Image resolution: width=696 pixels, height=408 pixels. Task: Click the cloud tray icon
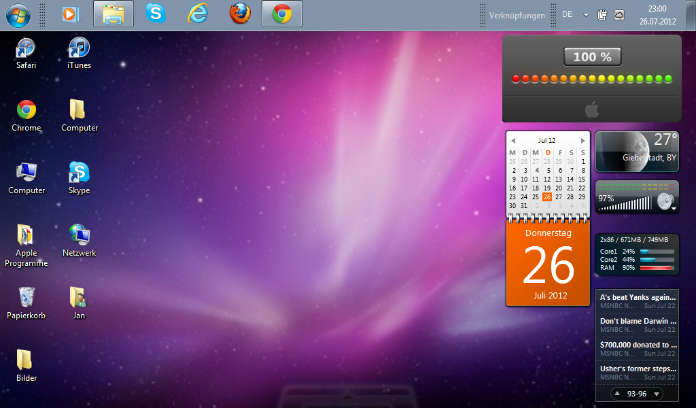tap(619, 15)
